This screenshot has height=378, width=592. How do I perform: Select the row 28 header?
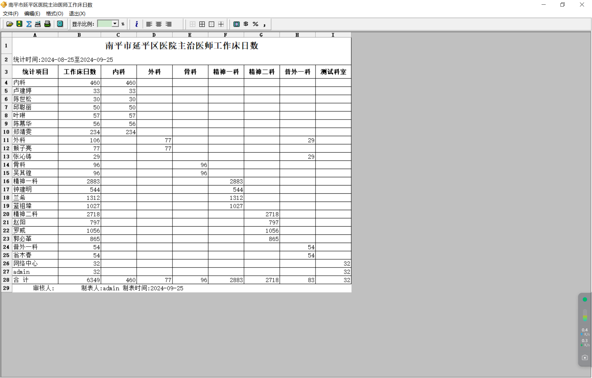[6, 280]
